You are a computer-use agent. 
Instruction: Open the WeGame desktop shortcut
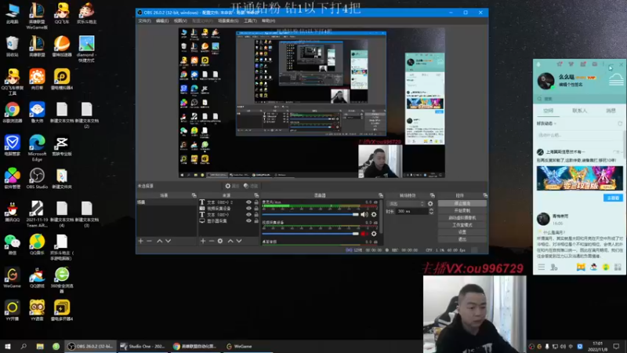[x=13, y=278]
